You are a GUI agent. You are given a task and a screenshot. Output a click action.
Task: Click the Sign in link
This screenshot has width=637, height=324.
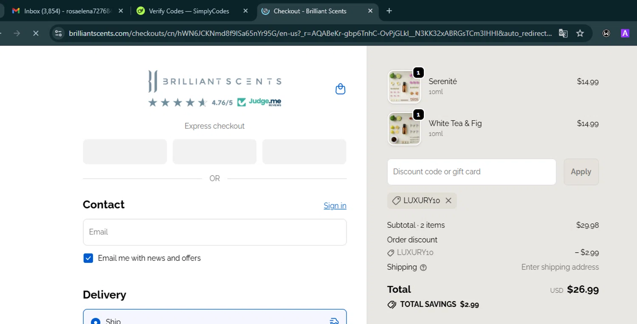tap(335, 206)
